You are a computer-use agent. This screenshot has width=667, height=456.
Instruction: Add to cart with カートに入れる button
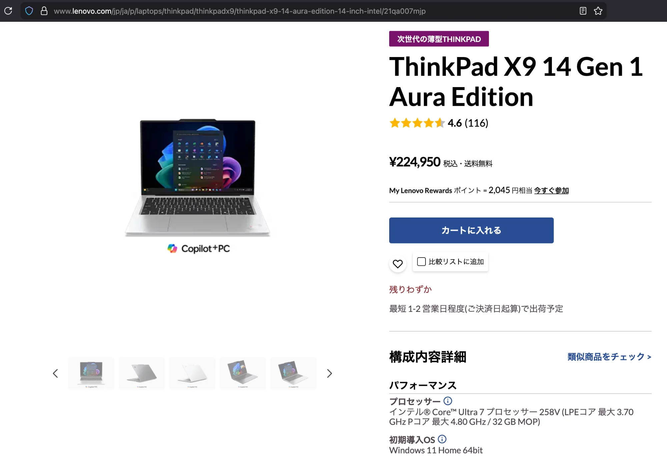pos(471,230)
